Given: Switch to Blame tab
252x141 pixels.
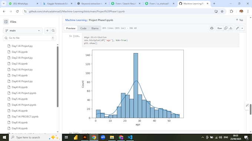Looking at the screenshot, I should click(x=95, y=28).
